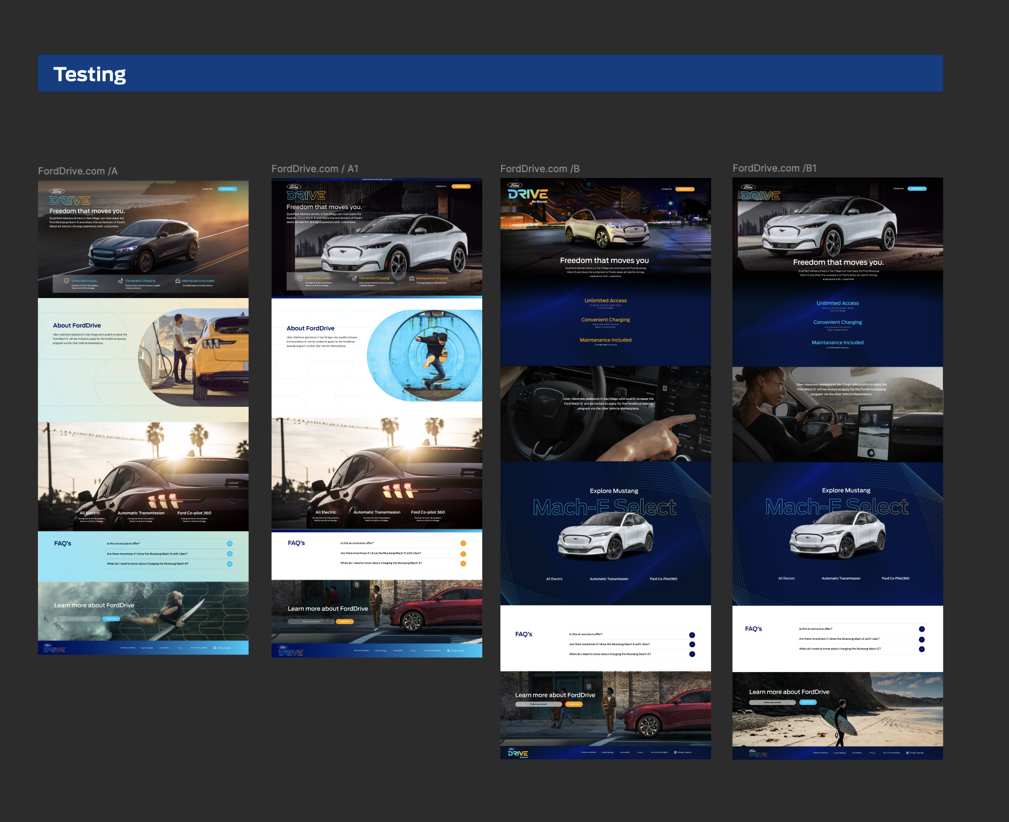Click the car icon beside Maintanance Included in frame A1
This screenshot has height=822, width=1009.
411,279
